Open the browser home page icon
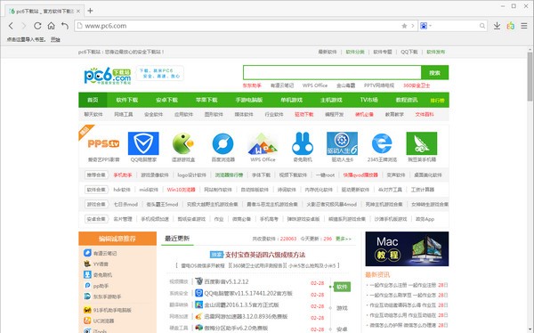The height and width of the screenshot is (333, 534). pos(51,26)
